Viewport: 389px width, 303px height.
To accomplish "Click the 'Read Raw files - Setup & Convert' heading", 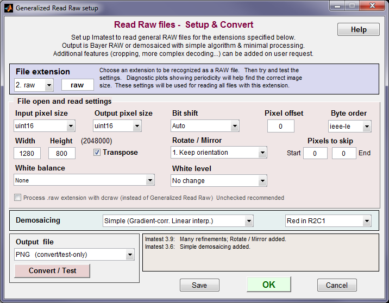I will click(184, 24).
